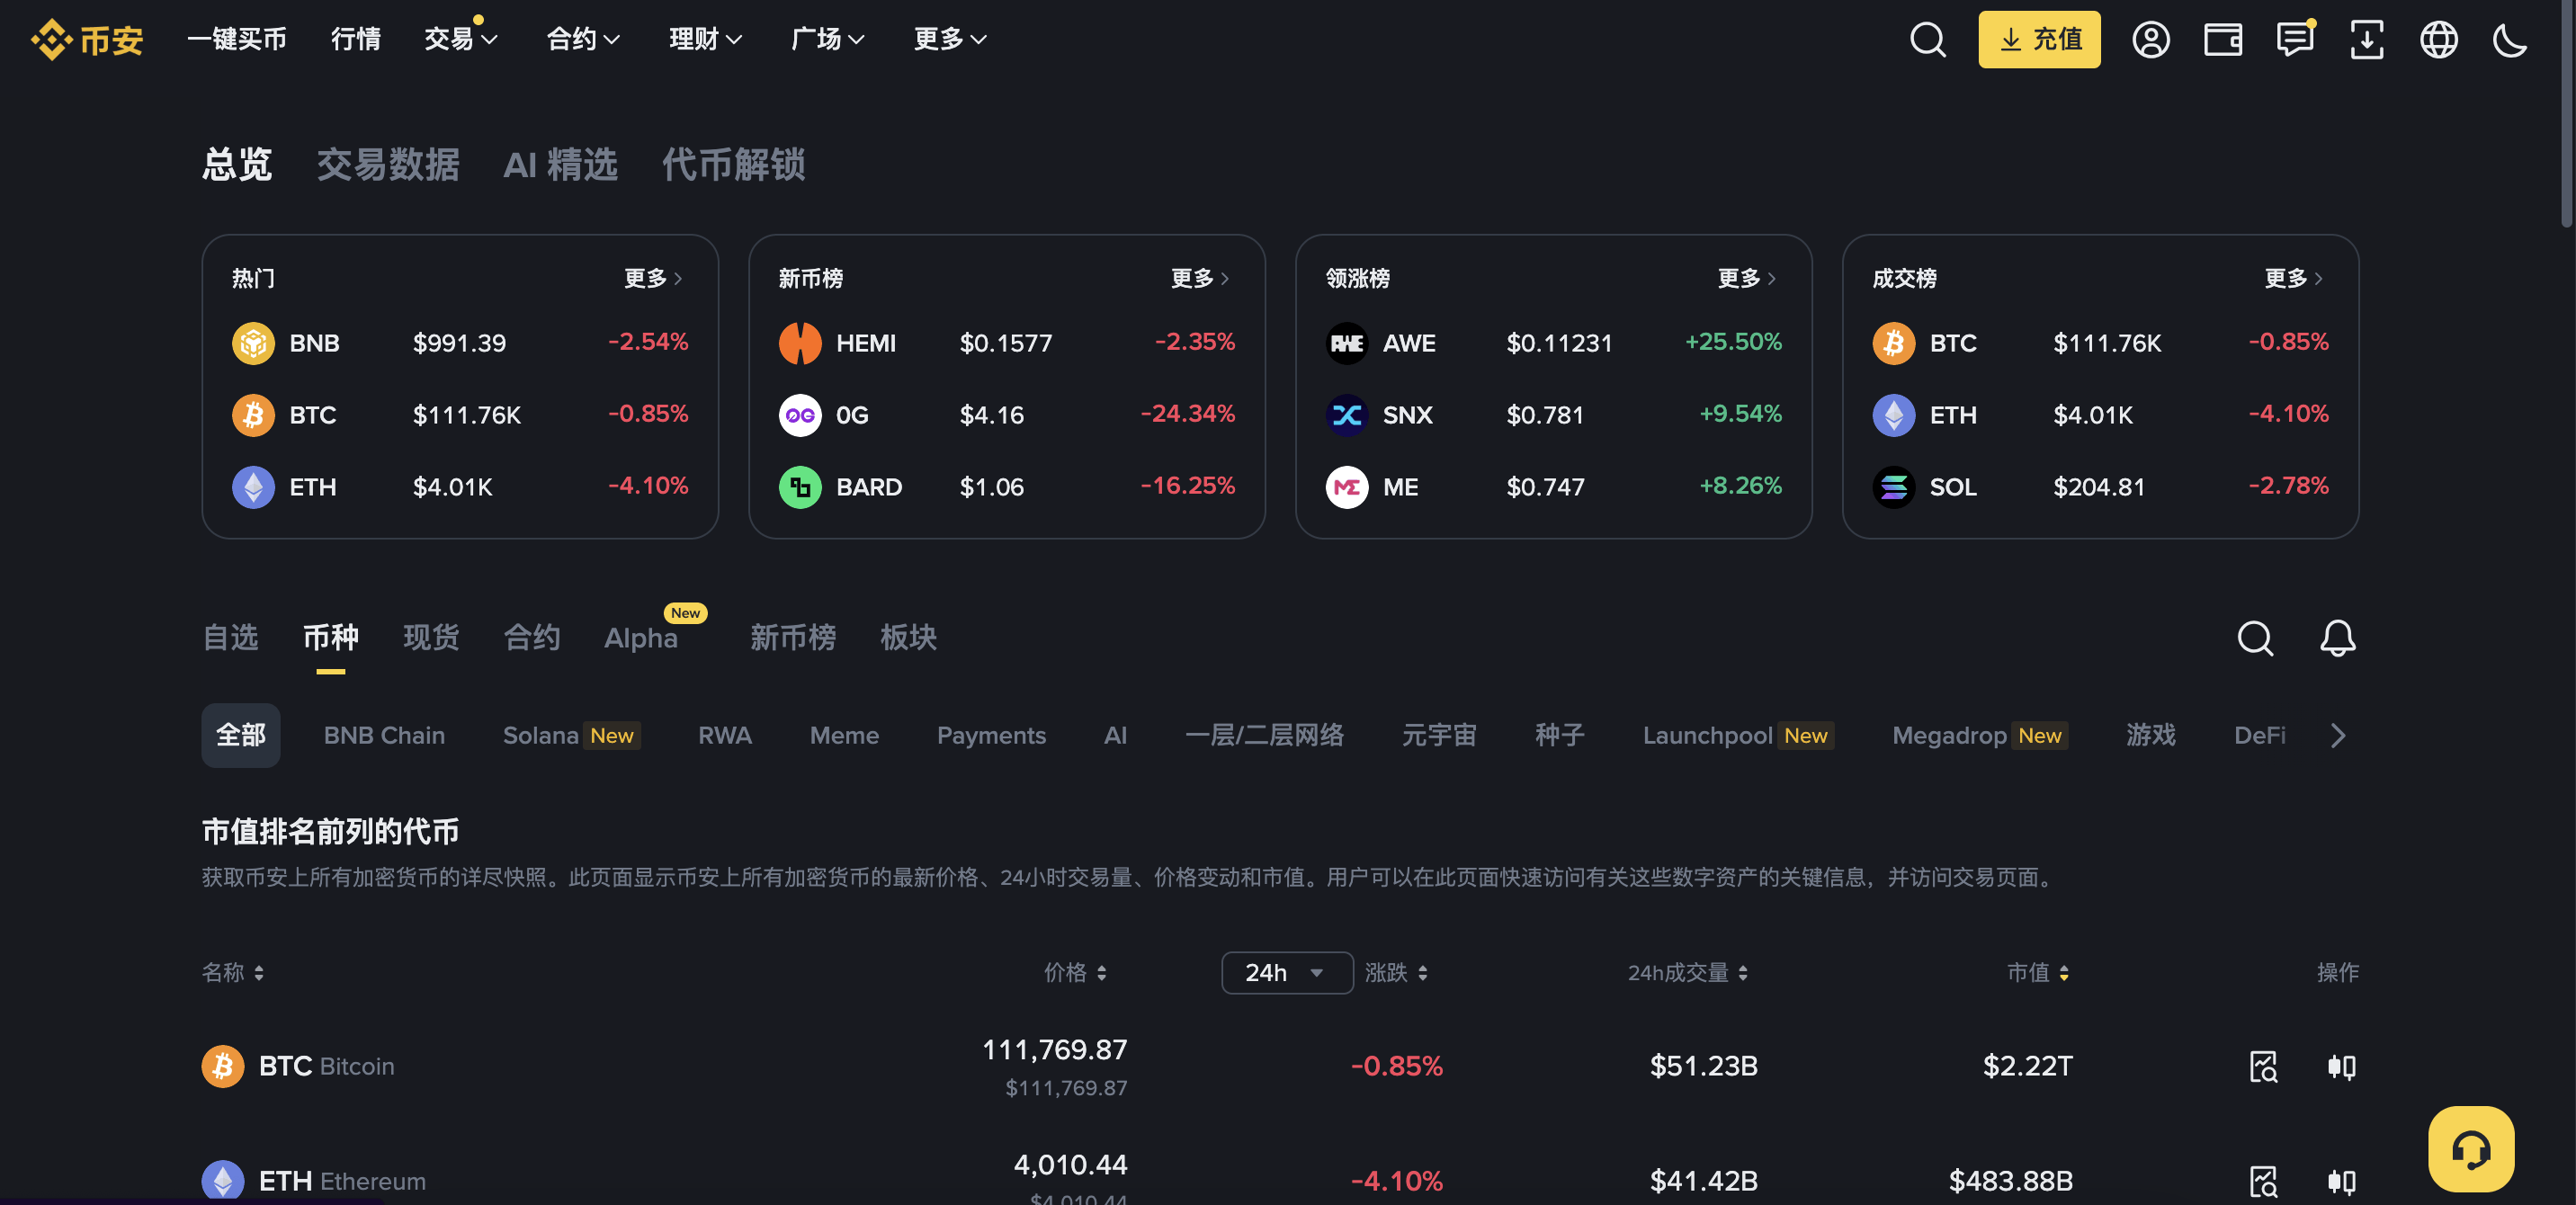Select the Solana category chip

coord(571,735)
